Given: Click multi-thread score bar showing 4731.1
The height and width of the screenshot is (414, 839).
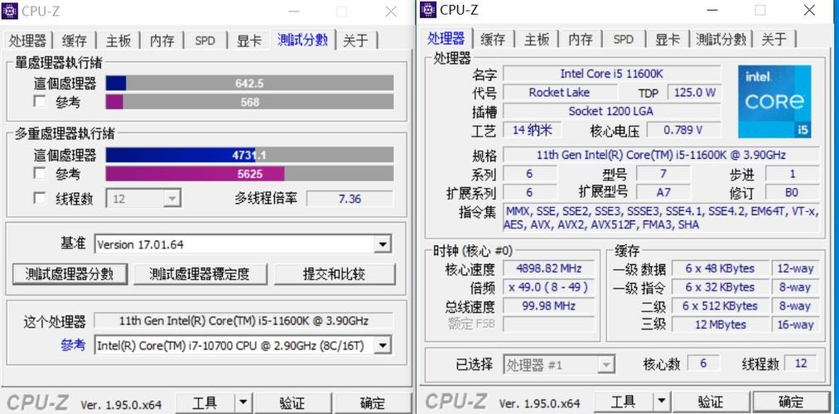Looking at the screenshot, I should 249,155.
